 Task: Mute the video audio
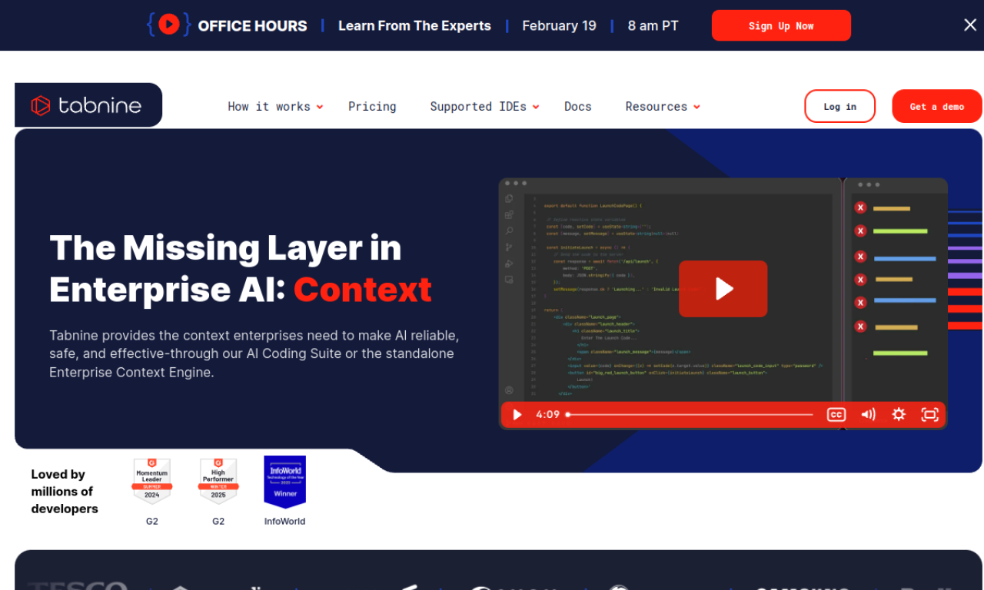pos(868,414)
